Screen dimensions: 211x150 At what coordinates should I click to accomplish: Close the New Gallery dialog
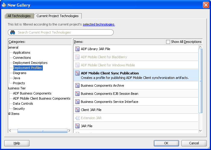tap(206, 5)
